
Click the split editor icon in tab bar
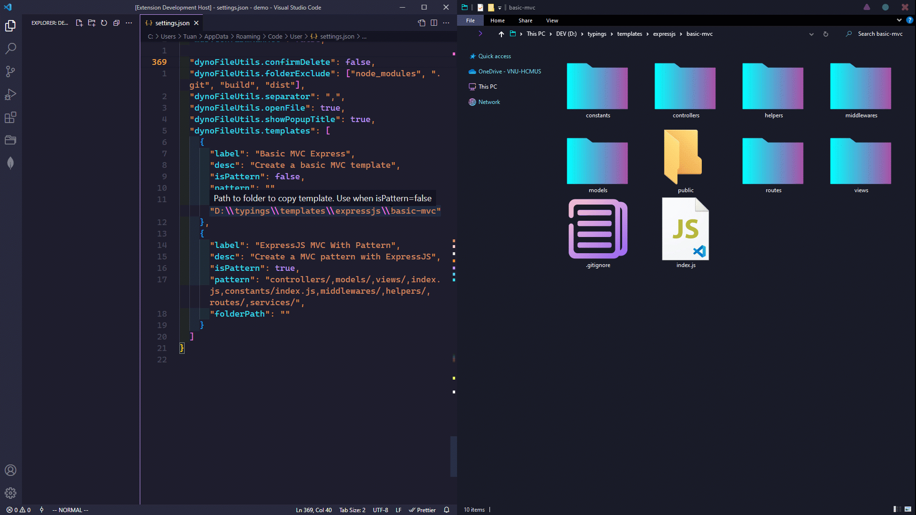pyautogui.click(x=434, y=23)
